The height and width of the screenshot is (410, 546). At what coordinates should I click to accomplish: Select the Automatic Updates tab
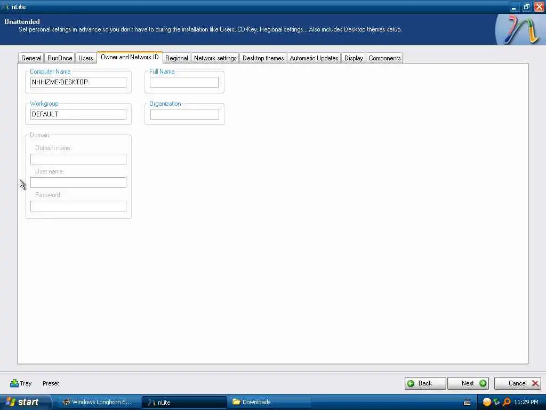click(314, 58)
